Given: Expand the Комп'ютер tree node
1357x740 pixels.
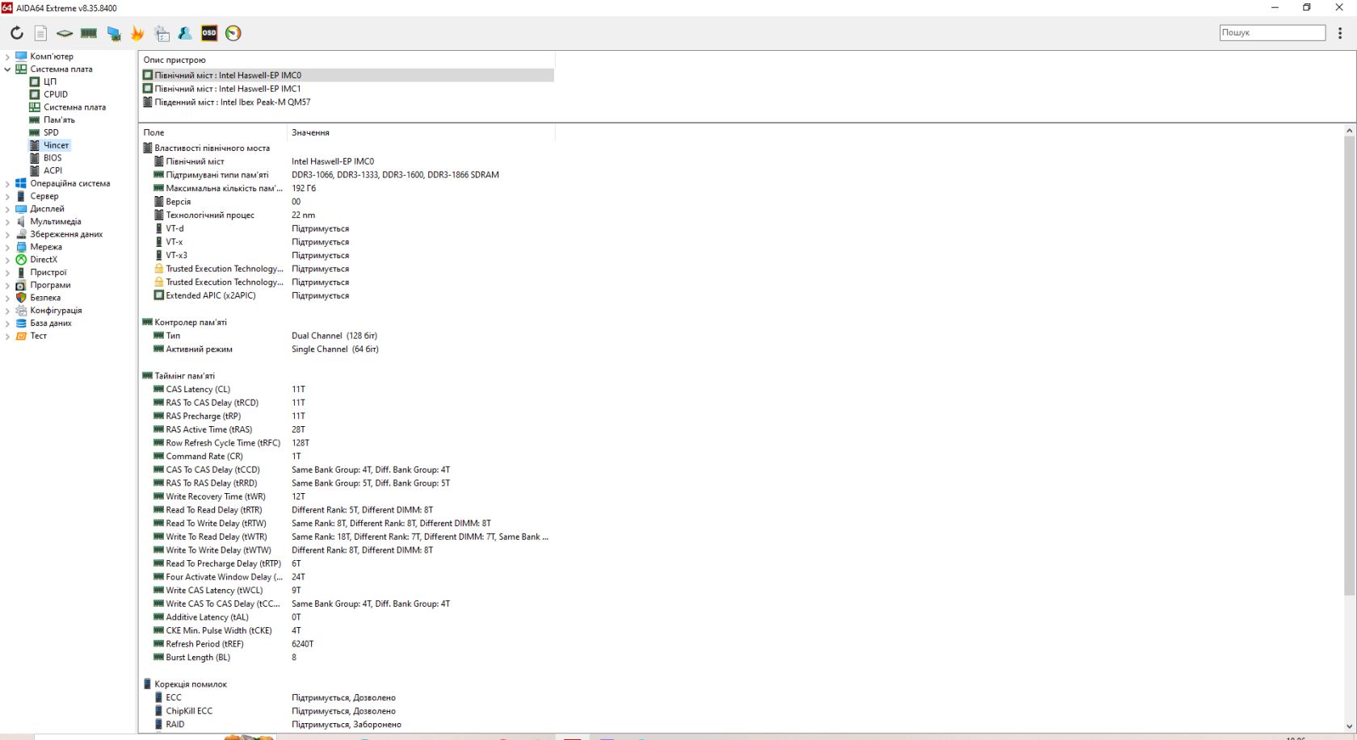Looking at the screenshot, I should click(7, 56).
